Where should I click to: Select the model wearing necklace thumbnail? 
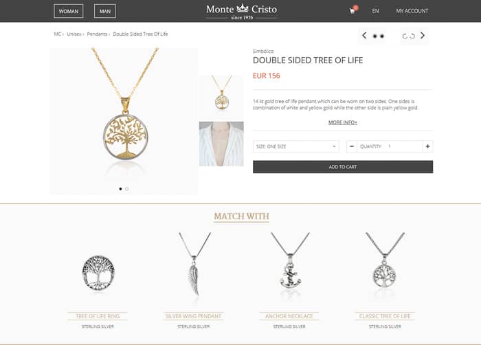(x=221, y=144)
